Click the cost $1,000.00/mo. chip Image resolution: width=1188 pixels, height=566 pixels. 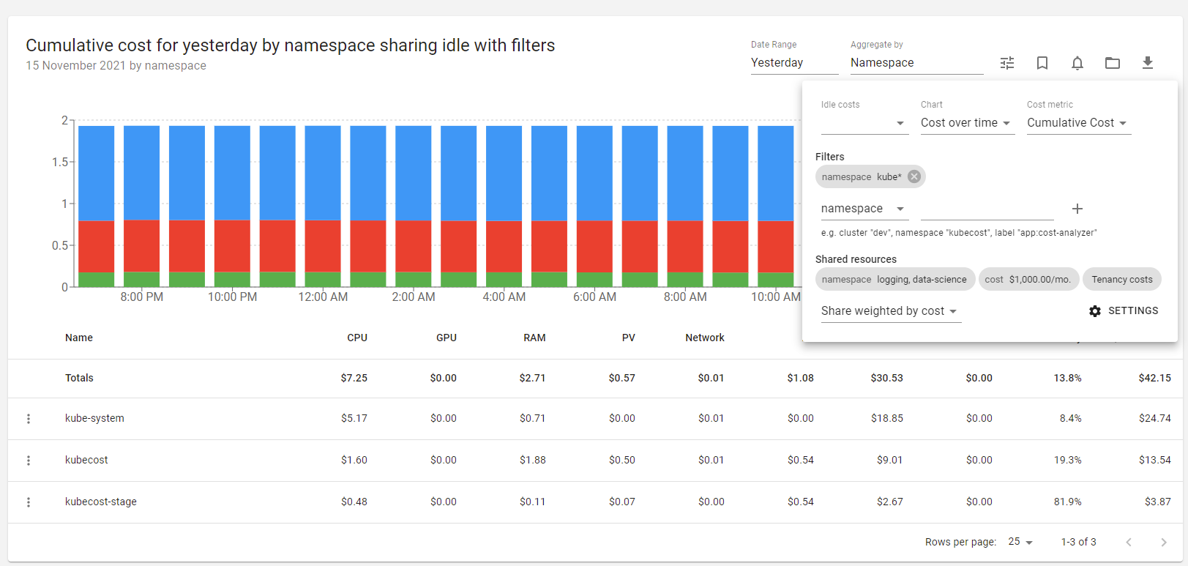[x=1028, y=279]
